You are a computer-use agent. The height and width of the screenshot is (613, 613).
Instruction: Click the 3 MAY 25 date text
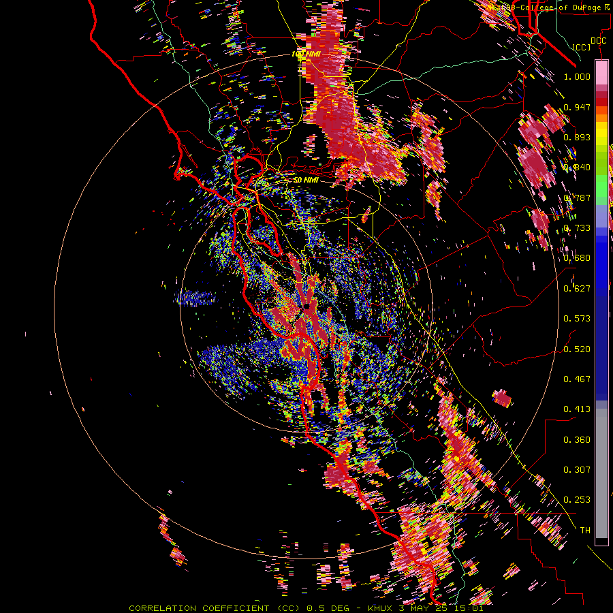tap(424, 608)
